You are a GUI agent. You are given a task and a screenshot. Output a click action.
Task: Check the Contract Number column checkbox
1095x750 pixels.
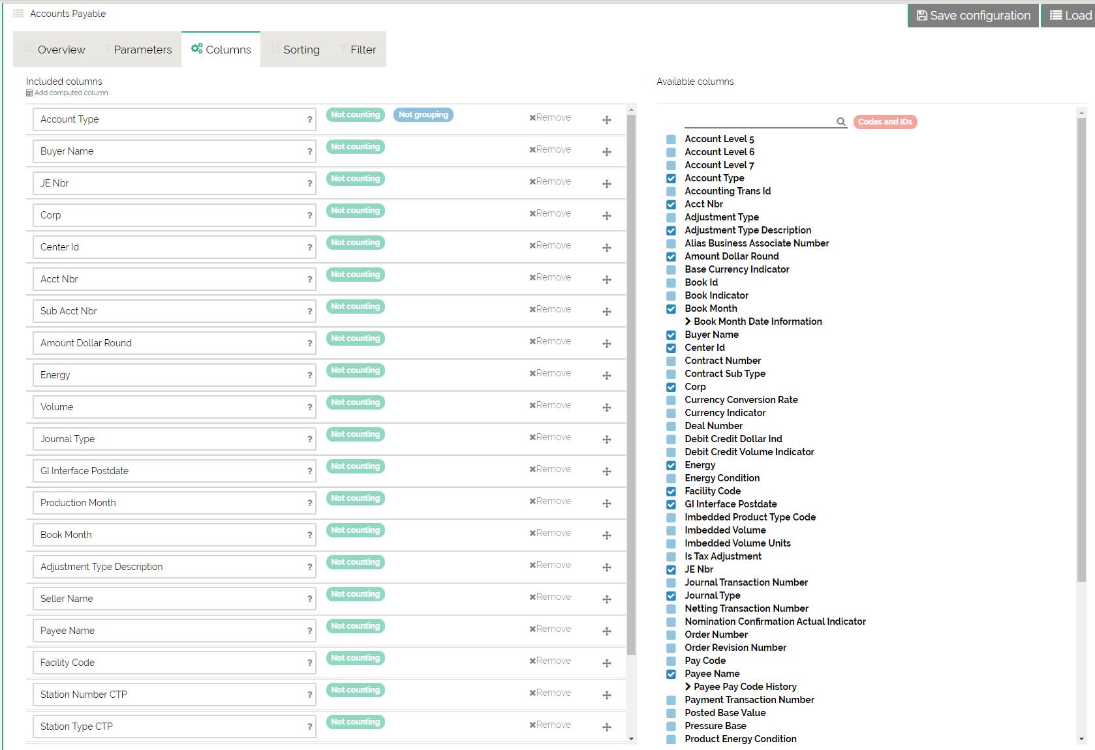(x=671, y=361)
